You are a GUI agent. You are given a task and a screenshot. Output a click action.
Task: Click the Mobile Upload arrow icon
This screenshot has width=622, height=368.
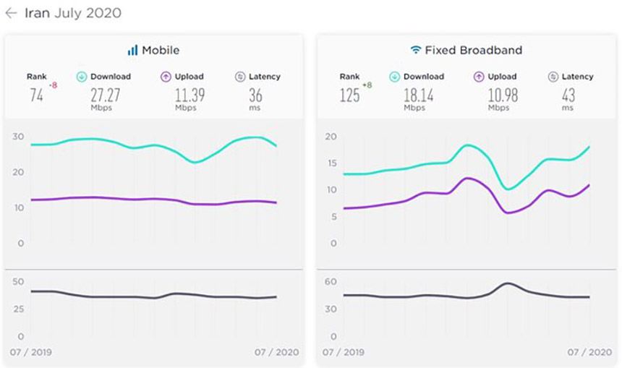(166, 77)
